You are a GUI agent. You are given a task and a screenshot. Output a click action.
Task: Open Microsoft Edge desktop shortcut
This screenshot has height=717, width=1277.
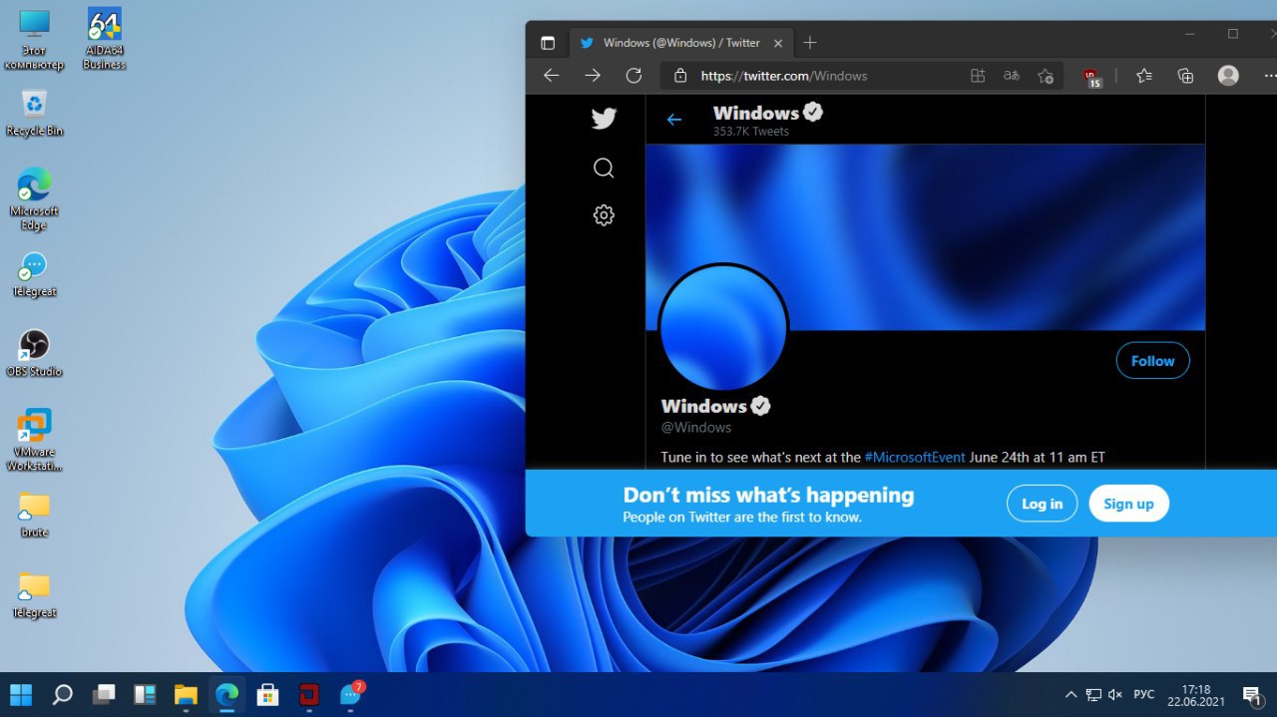click(34, 199)
